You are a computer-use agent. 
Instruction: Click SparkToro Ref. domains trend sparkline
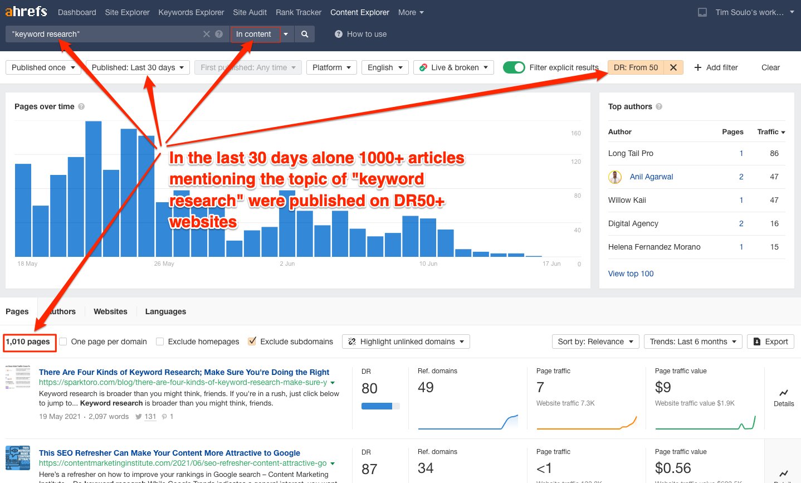click(468, 422)
